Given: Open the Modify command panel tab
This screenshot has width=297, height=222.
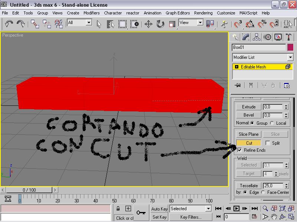Looking at the screenshot, I should pyautogui.click(x=246, y=37).
